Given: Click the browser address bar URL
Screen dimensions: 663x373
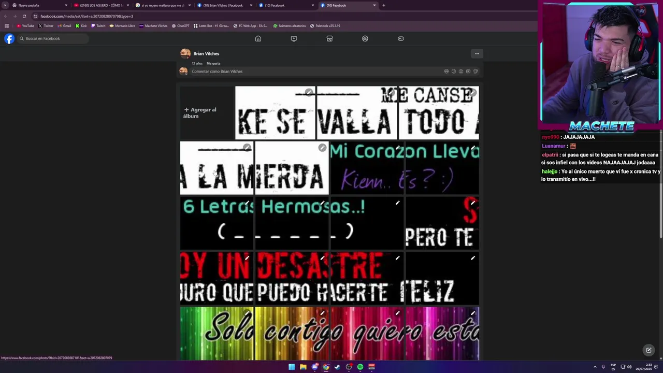Looking at the screenshot, I should pos(87,16).
